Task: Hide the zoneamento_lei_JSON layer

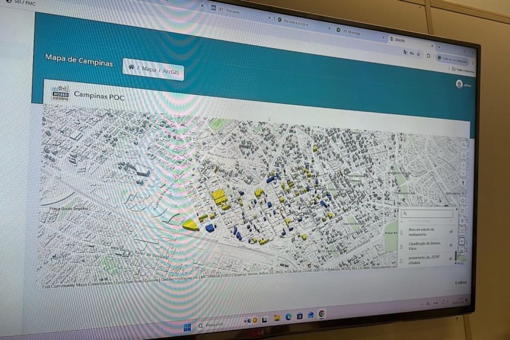Action: pos(451,259)
